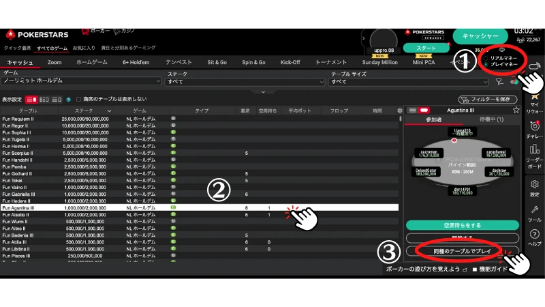
Task: Open the Table Size dropdown
Action: pos(409,81)
